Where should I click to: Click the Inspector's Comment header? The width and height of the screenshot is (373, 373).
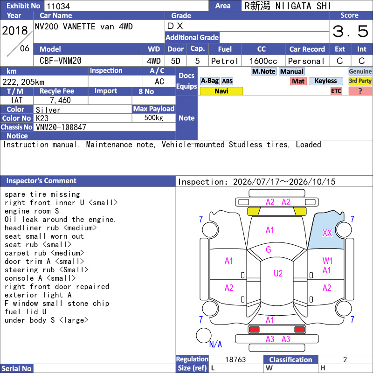pyautogui.click(x=41, y=181)
